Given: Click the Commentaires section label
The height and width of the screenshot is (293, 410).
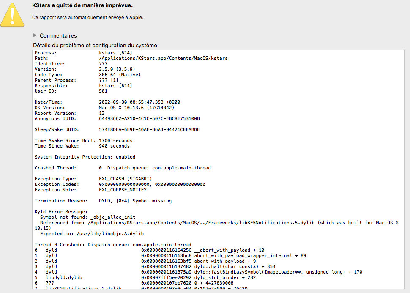Looking at the screenshot, I should (x=58, y=36).
